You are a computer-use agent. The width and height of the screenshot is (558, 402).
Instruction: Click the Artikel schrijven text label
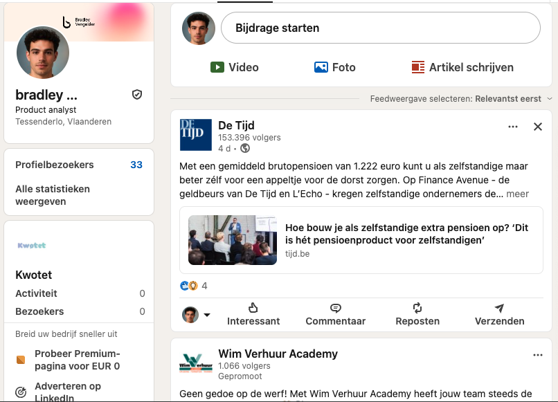(471, 67)
